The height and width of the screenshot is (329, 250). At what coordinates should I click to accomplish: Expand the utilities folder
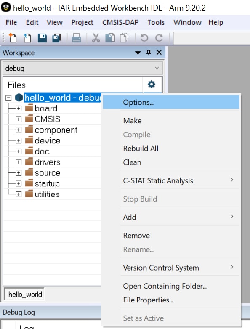pos(19,194)
